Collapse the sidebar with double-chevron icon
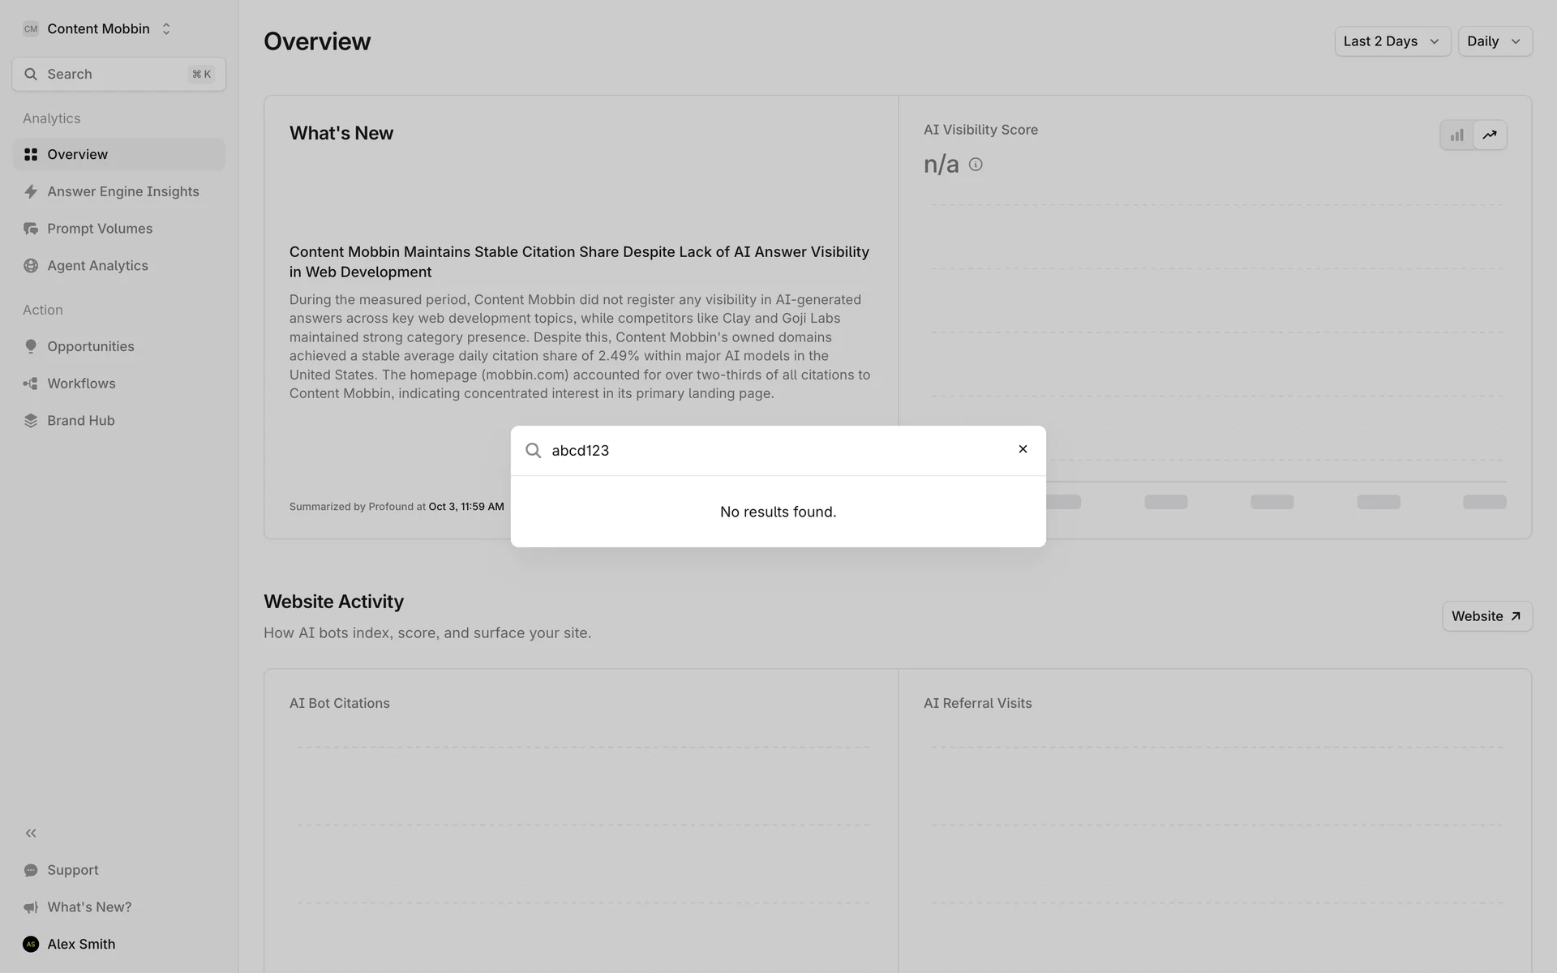This screenshot has height=973, width=1557. click(31, 833)
